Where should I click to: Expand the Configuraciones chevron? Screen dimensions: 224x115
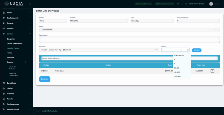[x=30, y=104]
